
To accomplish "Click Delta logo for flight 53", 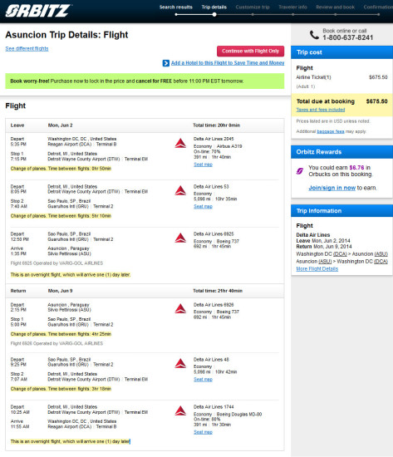I will 180,190.
